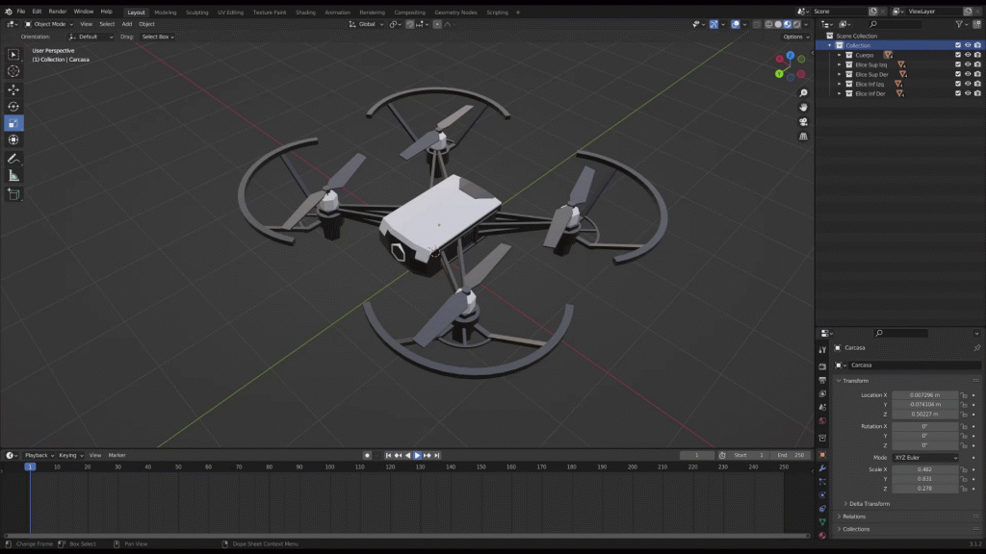Open the Object Mode dropdown

(48, 24)
